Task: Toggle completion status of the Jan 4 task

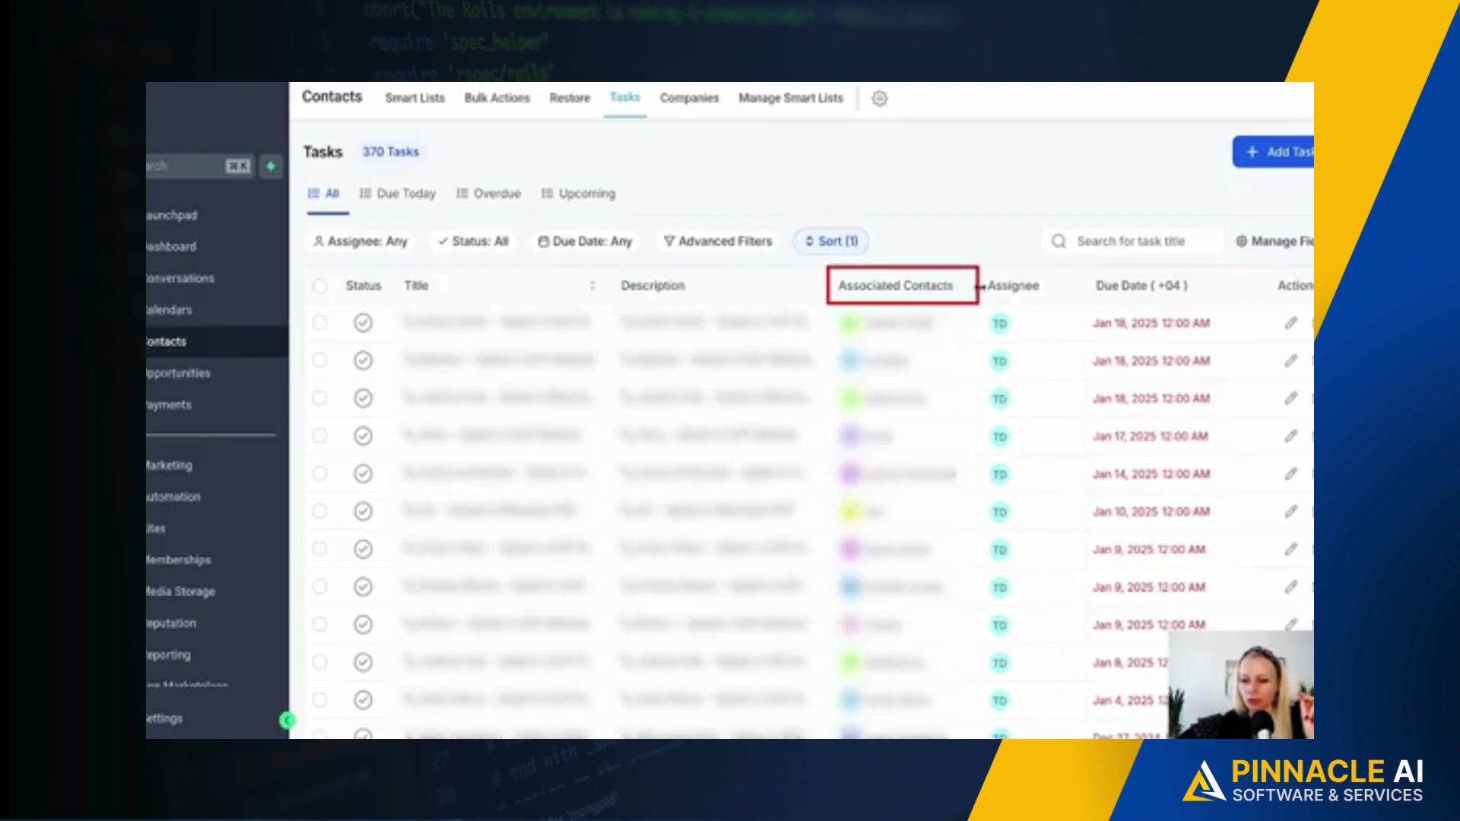Action: click(x=363, y=699)
